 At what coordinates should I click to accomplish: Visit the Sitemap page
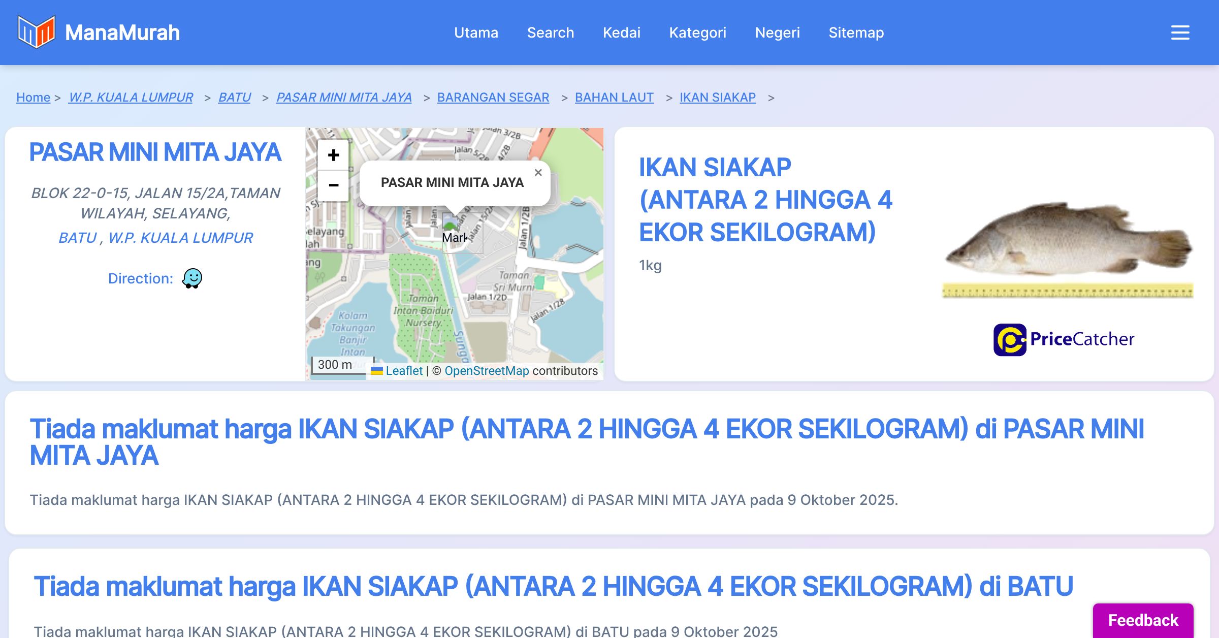[x=856, y=33]
